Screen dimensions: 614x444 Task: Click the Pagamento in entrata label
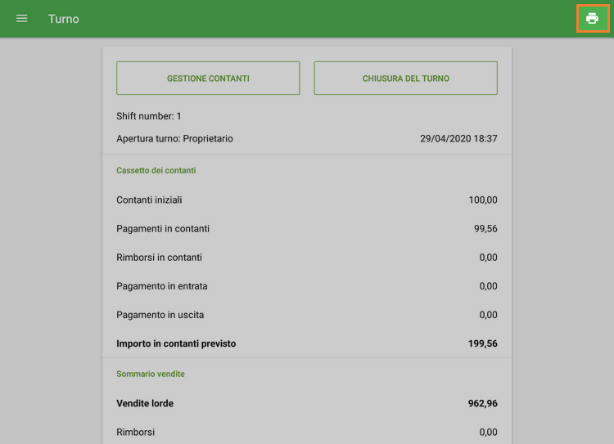pos(161,286)
